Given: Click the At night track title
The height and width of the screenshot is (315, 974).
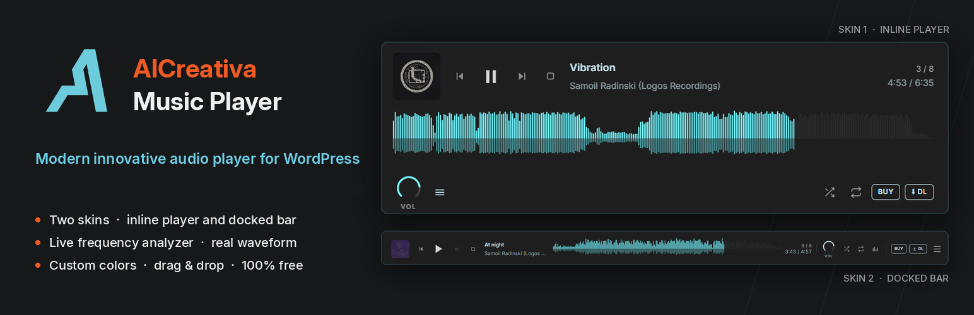Looking at the screenshot, I should pos(494,244).
